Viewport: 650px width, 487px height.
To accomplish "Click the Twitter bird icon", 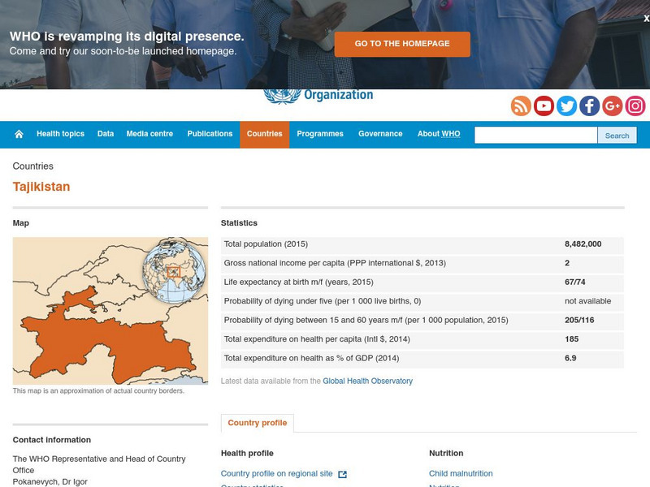I will (x=566, y=105).
